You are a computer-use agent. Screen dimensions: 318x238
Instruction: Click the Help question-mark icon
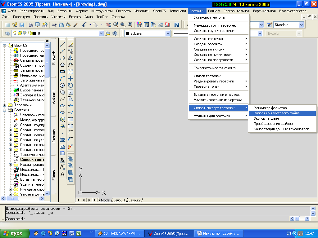(x=177, y=25)
